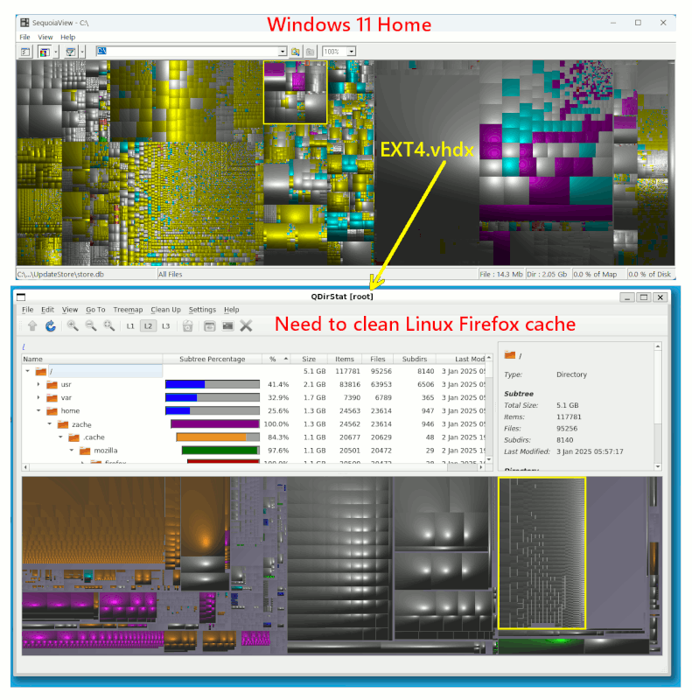The height and width of the screenshot is (700, 692).
Task: Click the Open File Manager Here icon
Action: (x=209, y=326)
